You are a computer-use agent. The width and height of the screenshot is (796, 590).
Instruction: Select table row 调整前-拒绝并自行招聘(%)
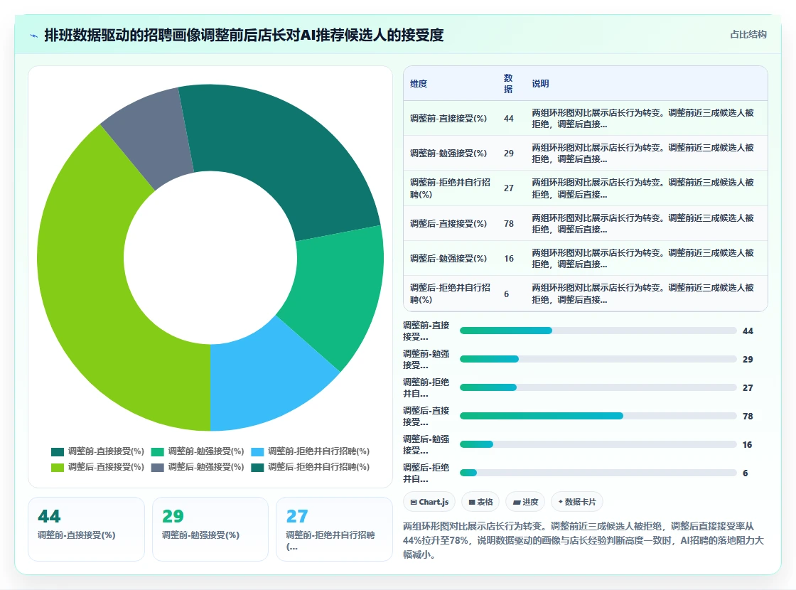[x=586, y=188]
